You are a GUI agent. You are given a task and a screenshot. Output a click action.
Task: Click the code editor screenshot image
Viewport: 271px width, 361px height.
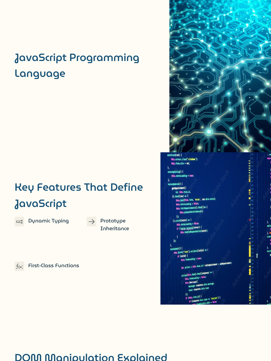[216, 228]
